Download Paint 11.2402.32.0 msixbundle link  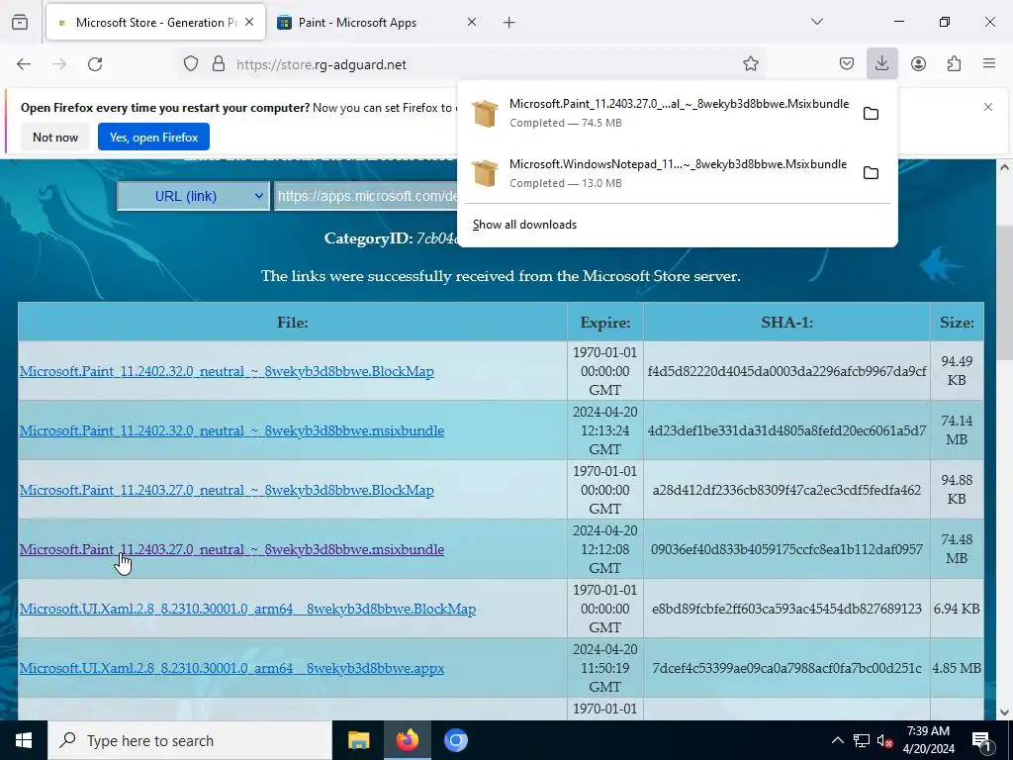(231, 430)
